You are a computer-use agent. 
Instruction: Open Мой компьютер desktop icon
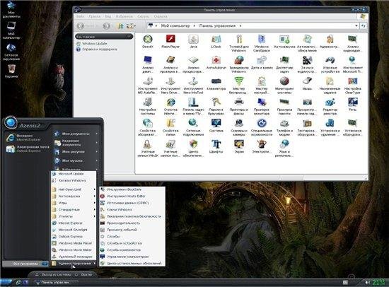[x=11, y=30]
